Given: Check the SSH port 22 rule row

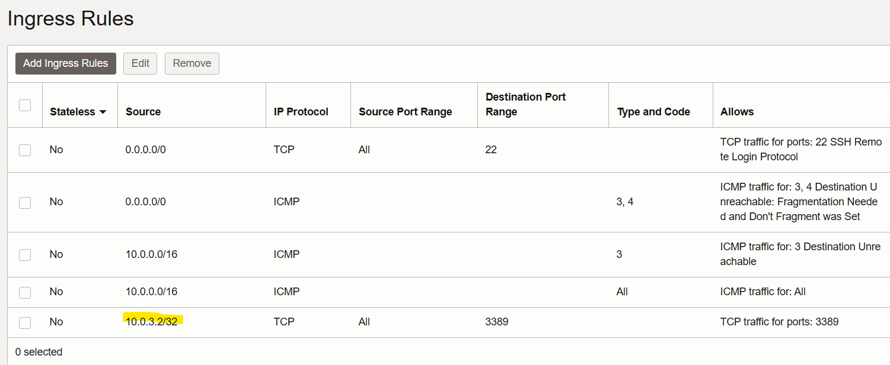Looking at the screenshot, I should pyautogui.click(x=24, y=150).
